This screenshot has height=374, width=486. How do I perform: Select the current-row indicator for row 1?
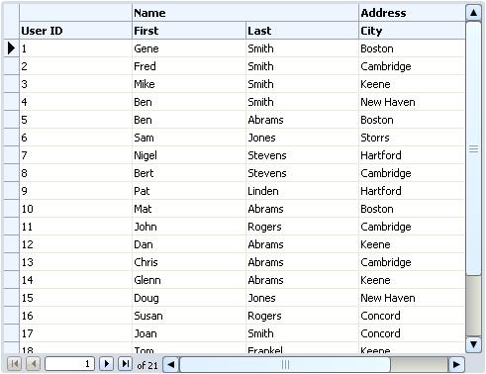[11, 48]
